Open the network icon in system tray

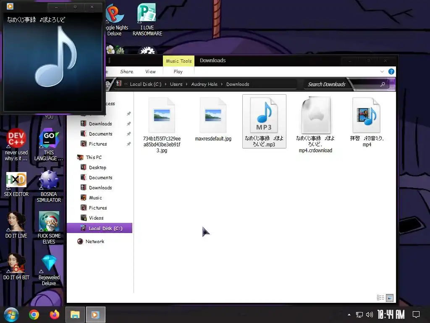[x=359, y=315]
